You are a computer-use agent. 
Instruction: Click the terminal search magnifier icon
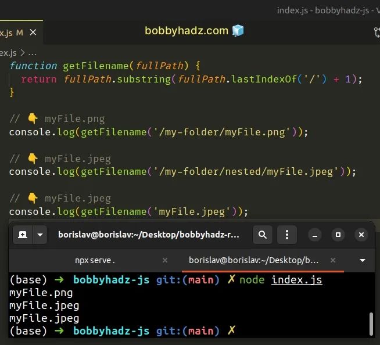263,235
